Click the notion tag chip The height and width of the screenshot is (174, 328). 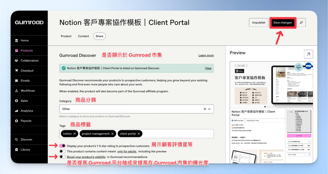(70, 134)
